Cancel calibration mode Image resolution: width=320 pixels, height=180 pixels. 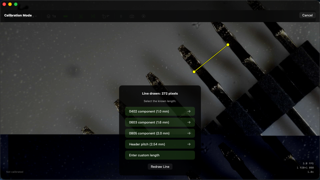307,15
